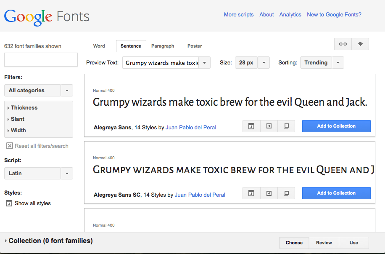Click the Alegreya Sans font name
The width and height of the screenshot is (385, 254).
tap(113, 128)
